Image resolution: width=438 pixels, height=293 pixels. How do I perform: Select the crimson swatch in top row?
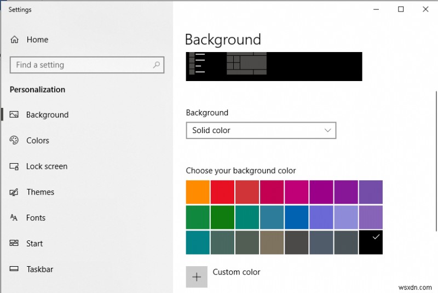tap(272, 192)
